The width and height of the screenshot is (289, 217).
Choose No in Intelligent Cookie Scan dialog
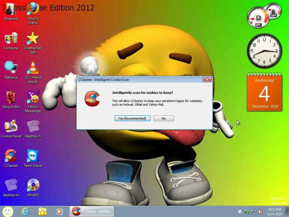tap(164, 118)
